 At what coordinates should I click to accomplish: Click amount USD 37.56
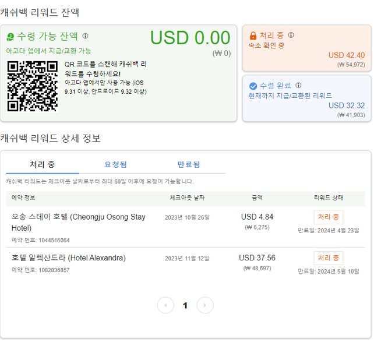point(257,258)
